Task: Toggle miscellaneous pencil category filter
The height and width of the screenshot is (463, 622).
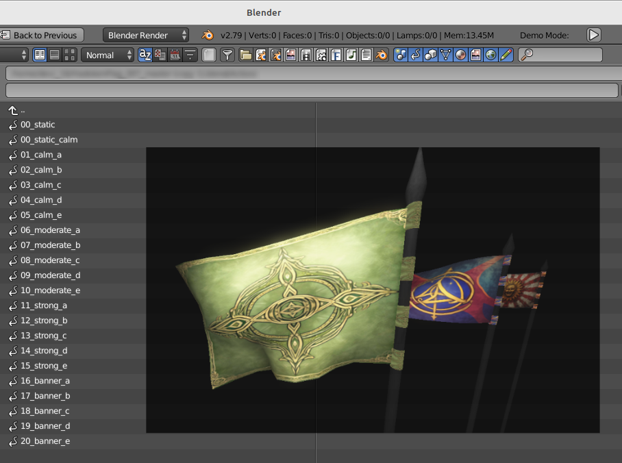Action: click(x=506, y=55)
